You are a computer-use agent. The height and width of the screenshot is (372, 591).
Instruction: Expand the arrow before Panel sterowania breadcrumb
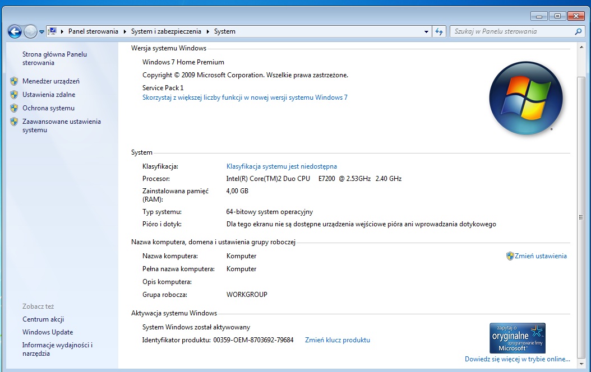click(62, 31)
